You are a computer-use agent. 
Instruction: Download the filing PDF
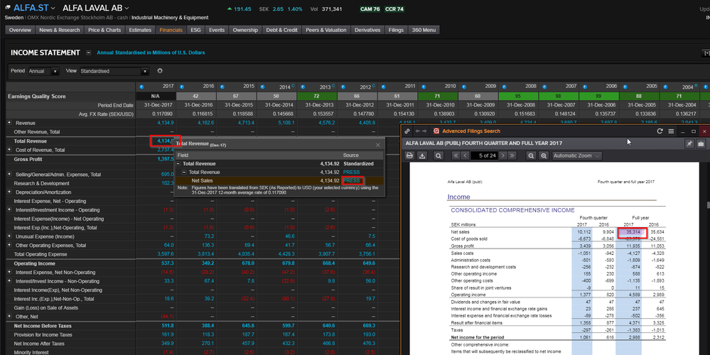click(422, 155)
